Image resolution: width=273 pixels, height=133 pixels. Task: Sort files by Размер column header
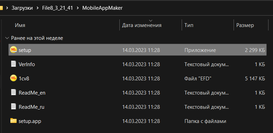pyautogui.click(x=251, y=25)
